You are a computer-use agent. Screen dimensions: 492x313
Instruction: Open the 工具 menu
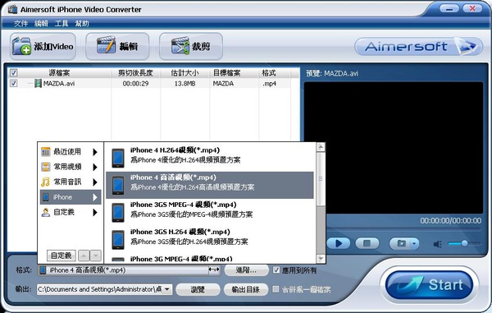(x=61, y=24)
